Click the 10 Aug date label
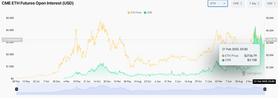 click(x=138, y=81)
